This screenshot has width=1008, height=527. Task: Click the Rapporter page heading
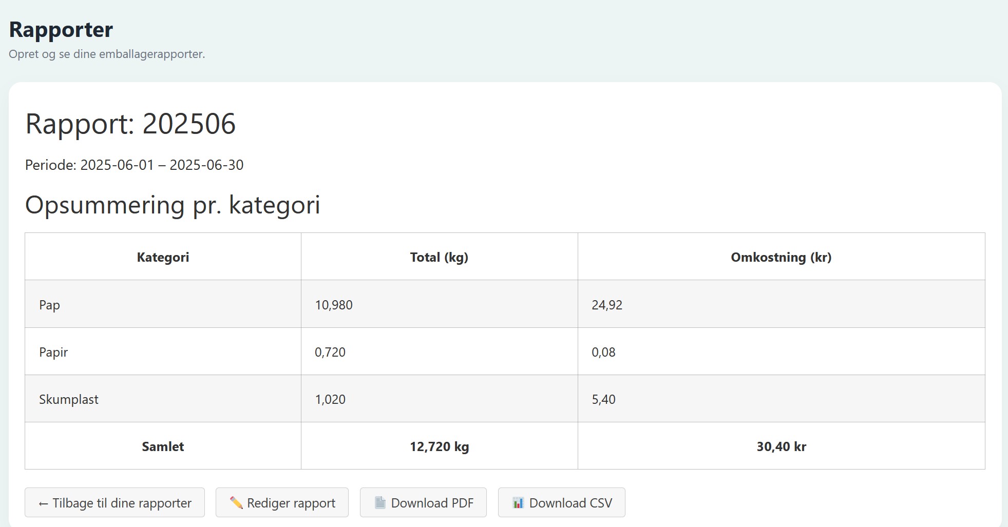pyautogui.click(x=61, y=30)
